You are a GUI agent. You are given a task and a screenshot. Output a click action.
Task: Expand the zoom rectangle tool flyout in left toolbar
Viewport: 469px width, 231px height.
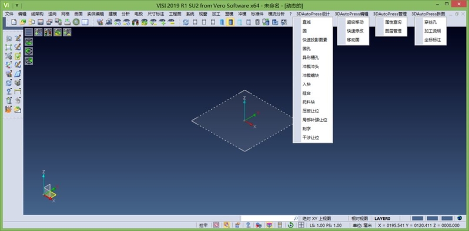(x=9, y=47)
